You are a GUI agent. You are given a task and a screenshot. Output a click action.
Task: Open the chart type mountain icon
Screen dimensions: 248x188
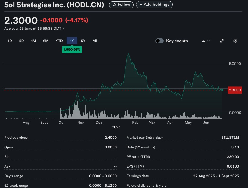[203, 41]
